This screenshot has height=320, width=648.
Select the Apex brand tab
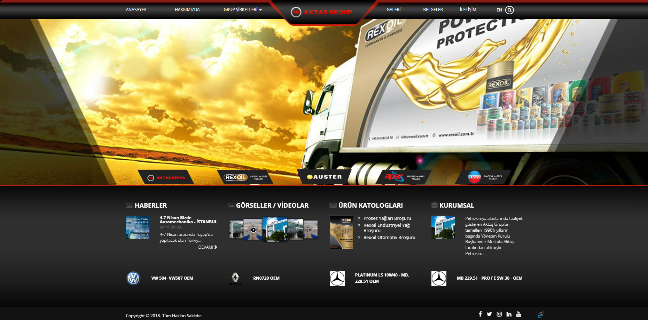click(404, 177)
